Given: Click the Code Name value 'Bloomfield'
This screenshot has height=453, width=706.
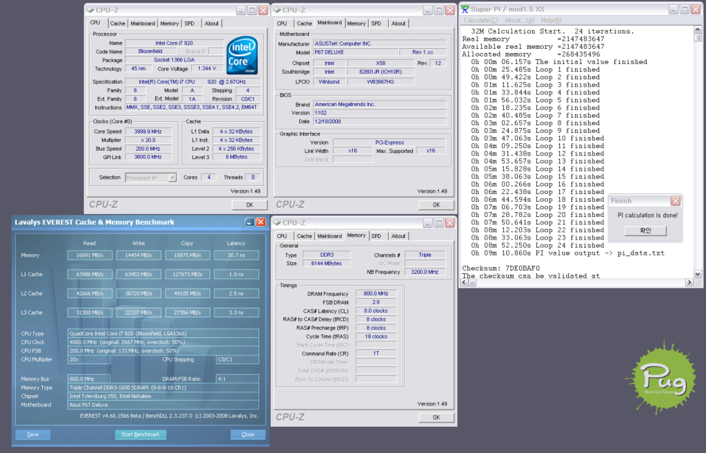Looking at the screenshot, I should (150, 52).
